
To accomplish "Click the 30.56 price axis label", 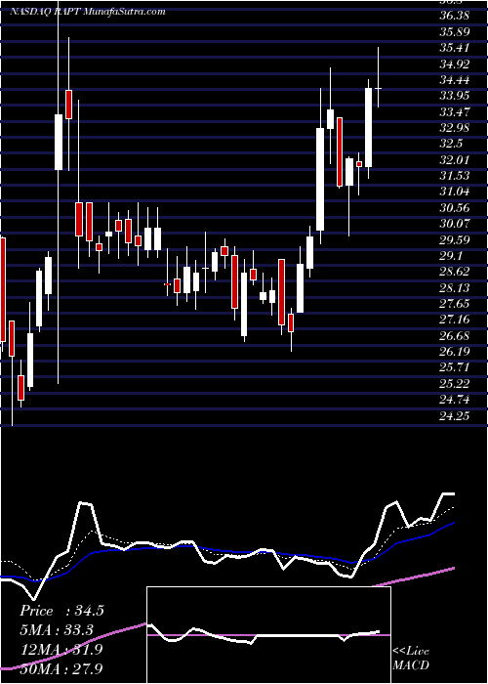I will click(455, 208).
